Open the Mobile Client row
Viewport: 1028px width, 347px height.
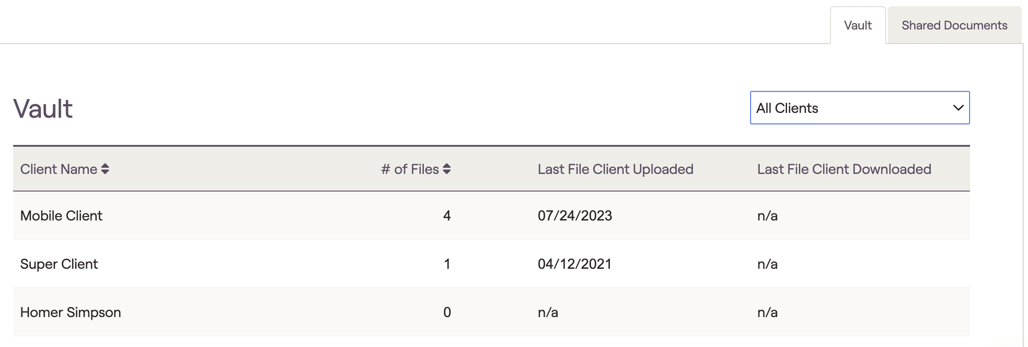click(61, 215)
